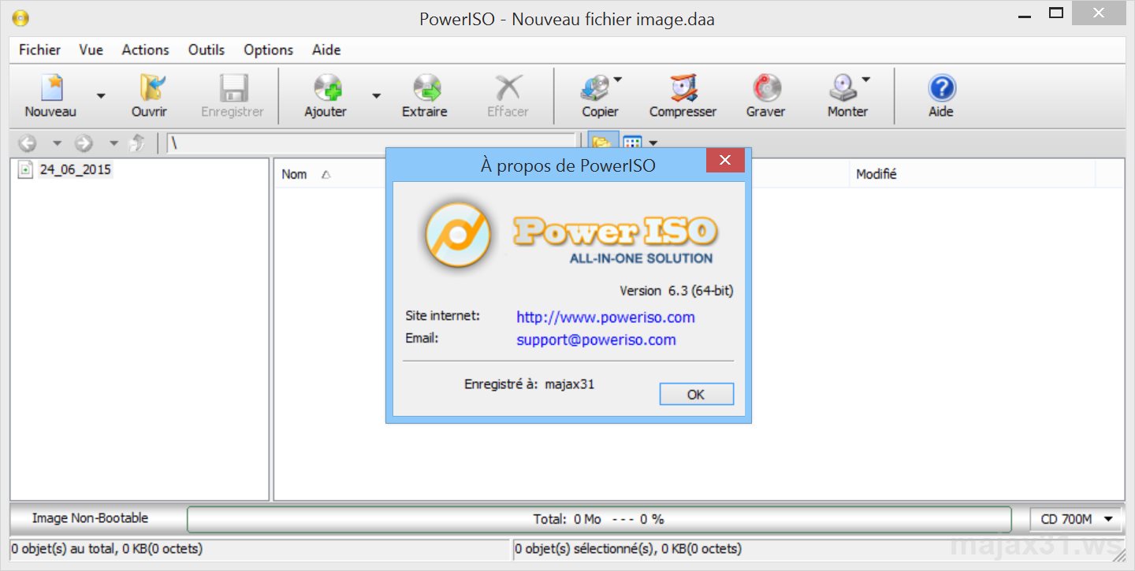Click the 'Enregistré à: majax31' text

coord(530,384)
